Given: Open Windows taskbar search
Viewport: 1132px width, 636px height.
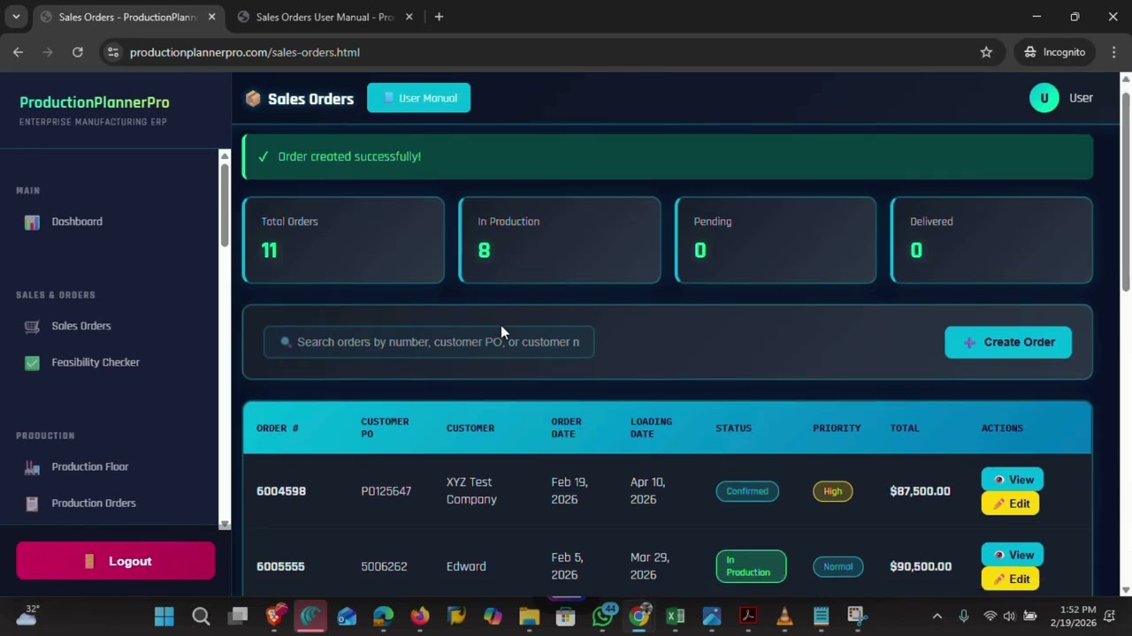Looking at the screenshot, I should [x=201, y=616].
